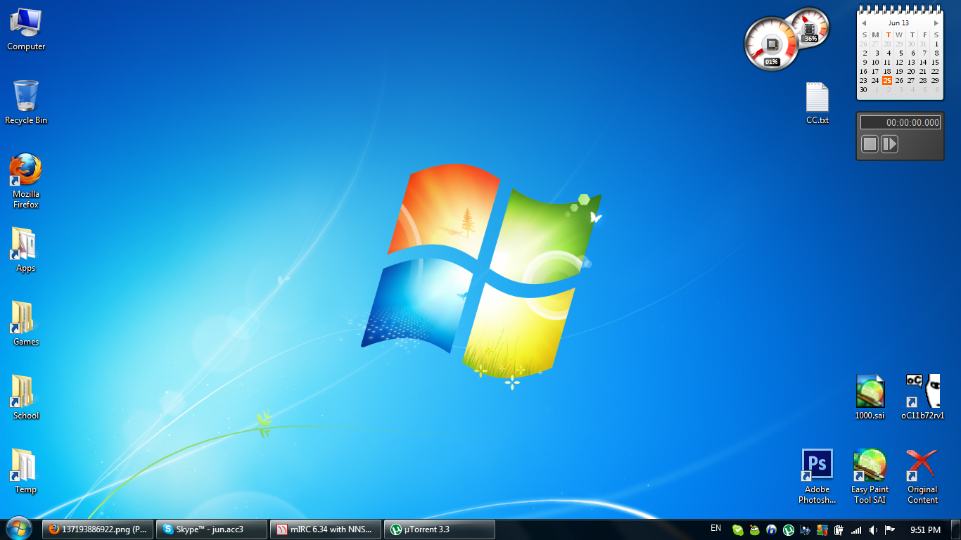The image size is (961, 540).
Task: Open the Windows Start menu
Action: pyautogui.click(x=19, y=529)
